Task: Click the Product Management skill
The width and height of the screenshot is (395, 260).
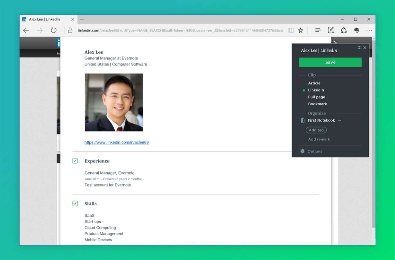Action: pos(104,234)
